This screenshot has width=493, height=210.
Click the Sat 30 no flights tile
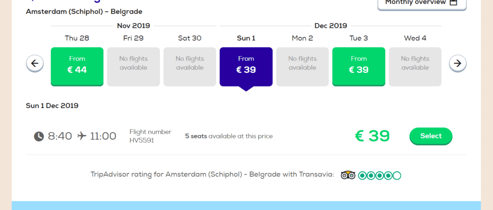click(x=189, y=67)
